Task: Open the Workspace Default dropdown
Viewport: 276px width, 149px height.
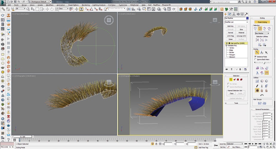Action: point(40,2)
